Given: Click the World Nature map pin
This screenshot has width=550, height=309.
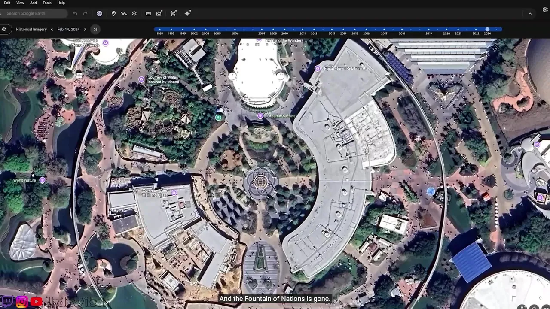Looking at the screenshot, I should coord(42,180).
